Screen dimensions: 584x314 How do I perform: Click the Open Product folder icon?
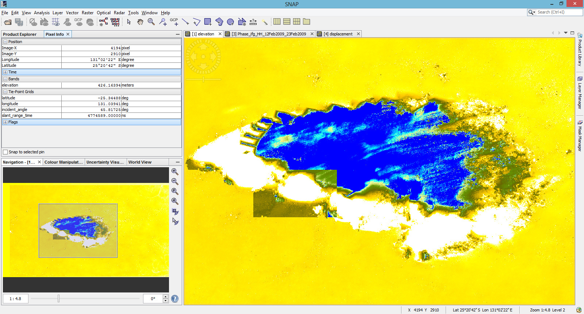pyautogui.click(x=8, y=22)
